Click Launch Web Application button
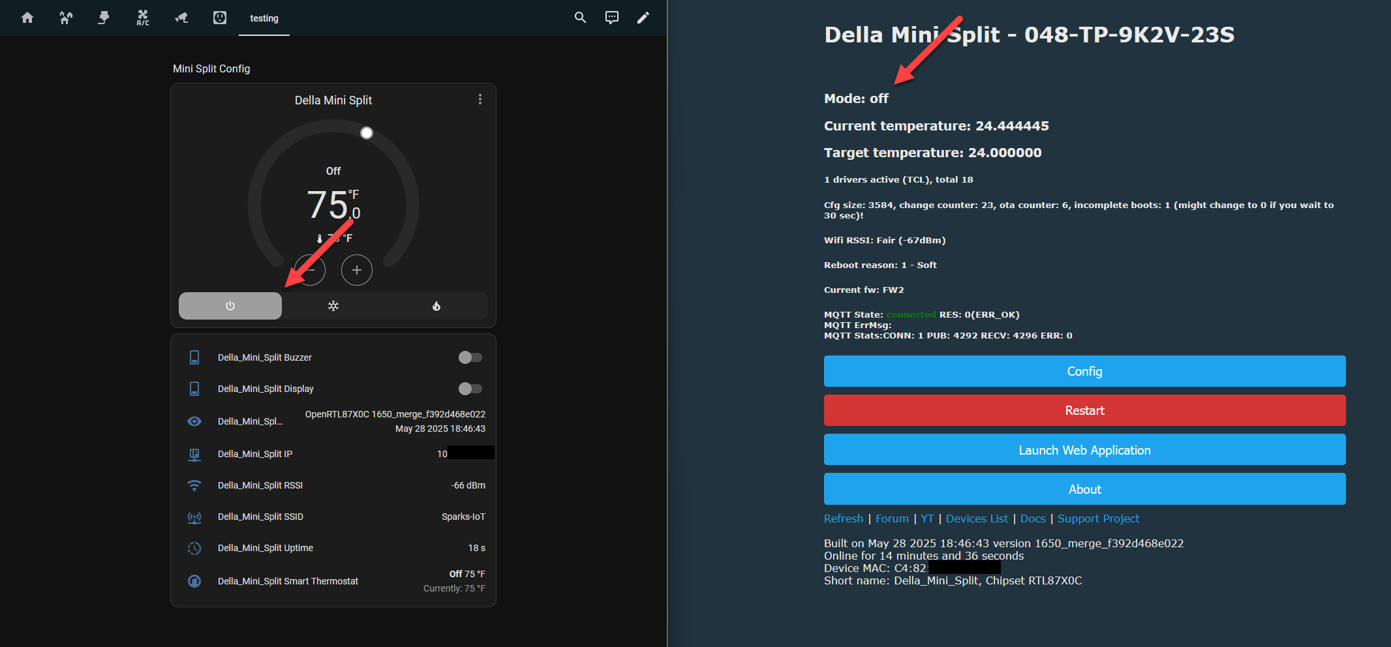 (x=1084, y=449)
